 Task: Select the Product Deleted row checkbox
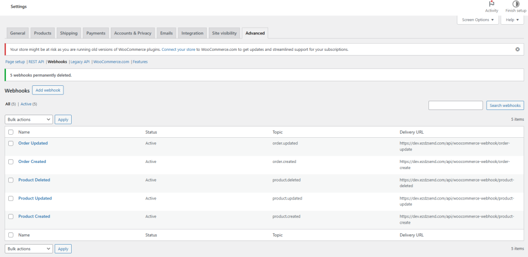(x=11, y=180)
